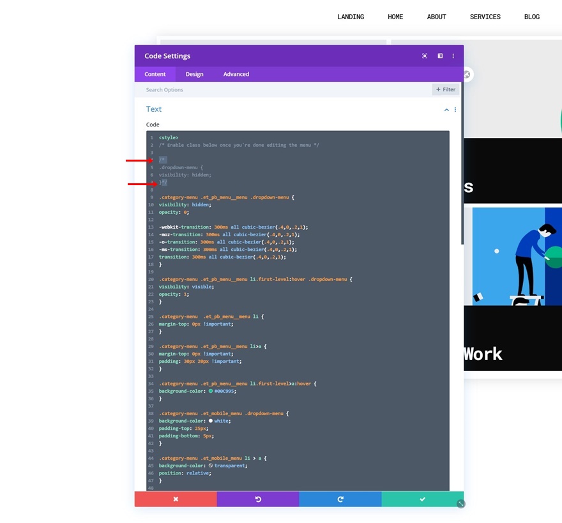The height and width of the screenshot is (523, 562).
Task: Open the ABOUT navigation link
Action: [437, 17]
